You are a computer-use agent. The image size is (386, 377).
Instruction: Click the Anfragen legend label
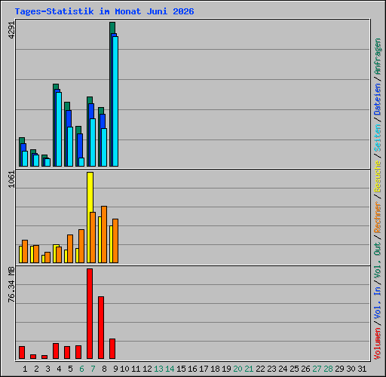pyautogui.click(x=378, y=57)
